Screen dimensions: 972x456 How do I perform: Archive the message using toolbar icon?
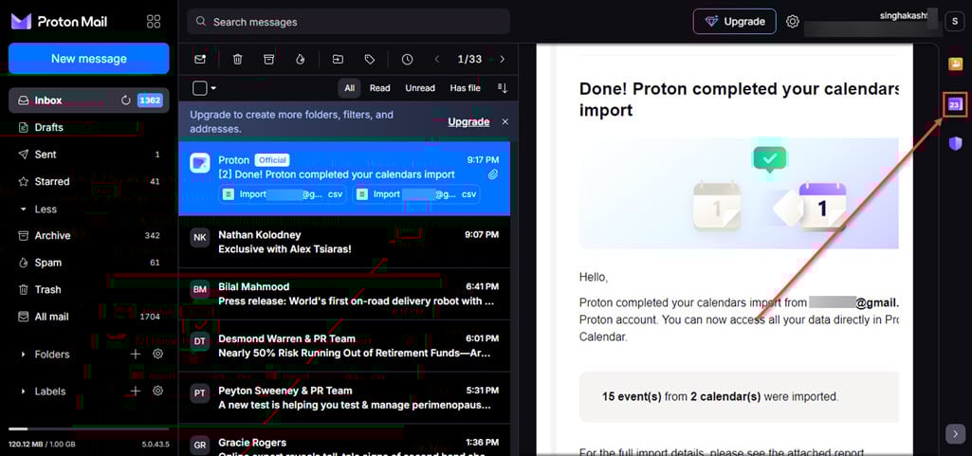[268, 60]
